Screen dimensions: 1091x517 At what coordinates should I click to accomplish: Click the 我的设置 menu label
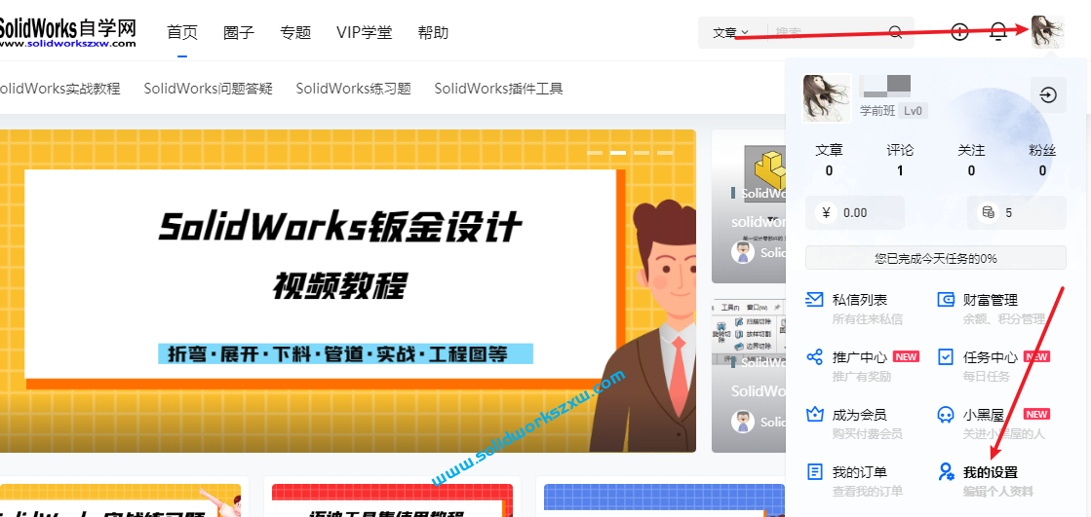click(991, 472)
